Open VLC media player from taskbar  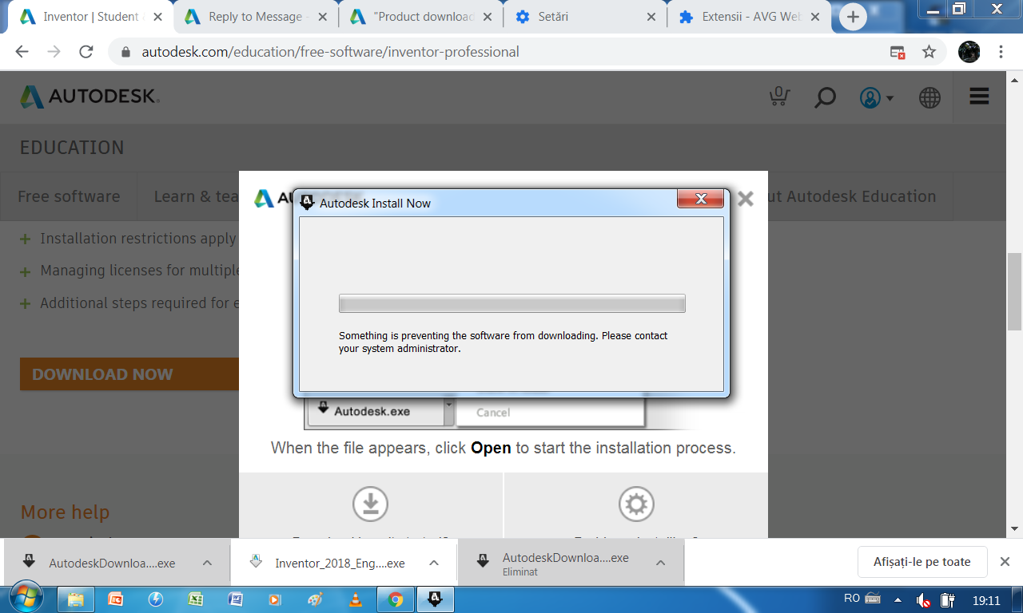point(356,599)
